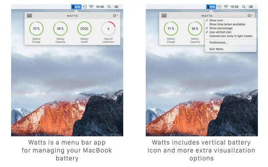Click the 91 % Battery Charge gauge
The image size is (268, 167).
coord(171,29)
